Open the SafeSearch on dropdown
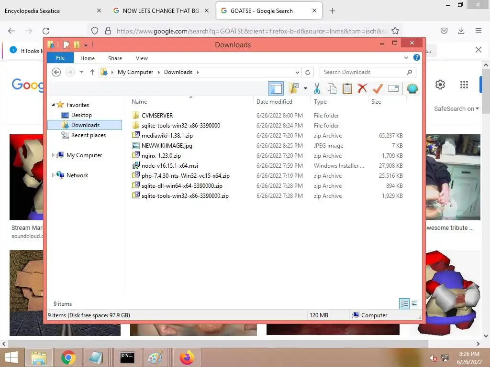The image size is (490, 367). point(456,108)
